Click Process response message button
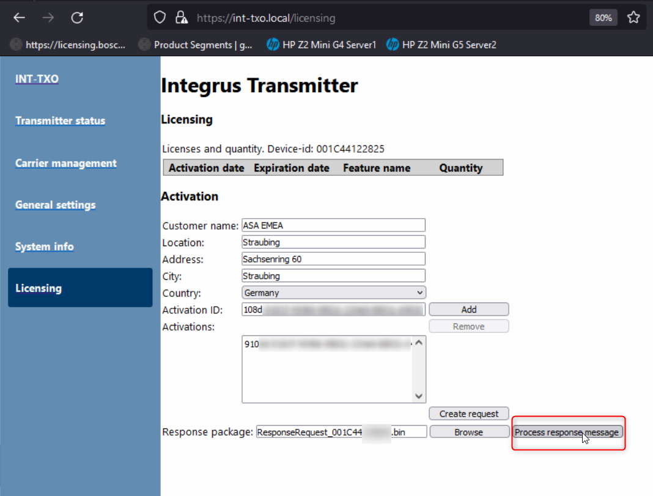This screenshot has width=653, height=496. pyautogui.click(x=567, y=432)
